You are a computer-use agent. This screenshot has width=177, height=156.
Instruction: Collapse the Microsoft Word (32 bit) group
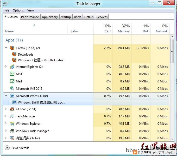6,96
